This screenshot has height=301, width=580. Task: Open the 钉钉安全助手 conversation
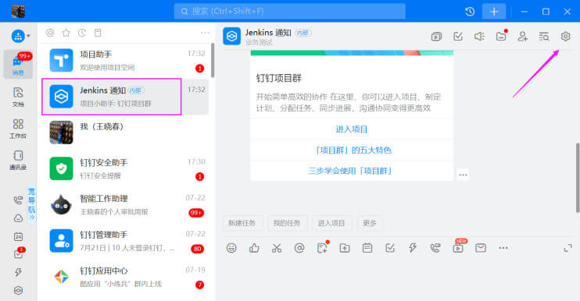(125, 168)
